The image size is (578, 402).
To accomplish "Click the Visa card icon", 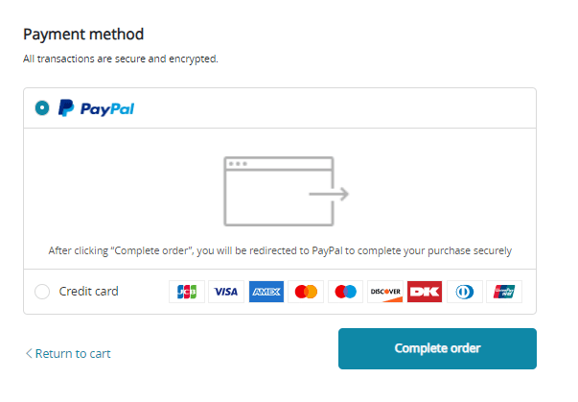I will (225, 292).
